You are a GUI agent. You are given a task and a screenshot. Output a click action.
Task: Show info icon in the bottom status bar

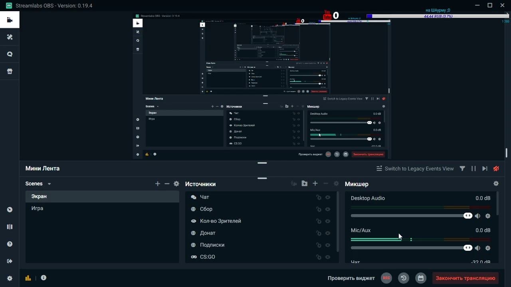[44, 278]
